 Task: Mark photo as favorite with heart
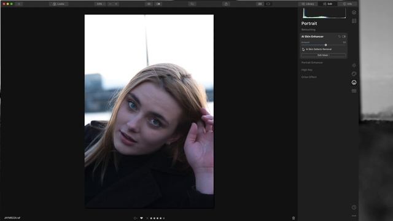(x=141, y=219)
